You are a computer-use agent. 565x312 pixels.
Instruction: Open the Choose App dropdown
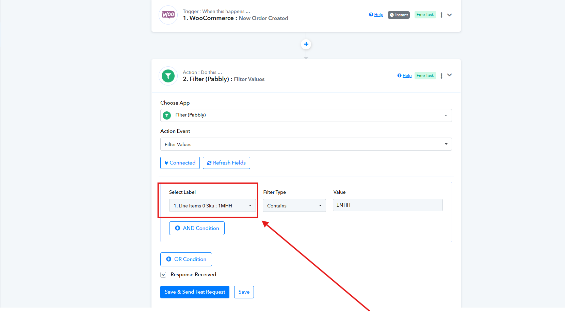tap(306, 115)
